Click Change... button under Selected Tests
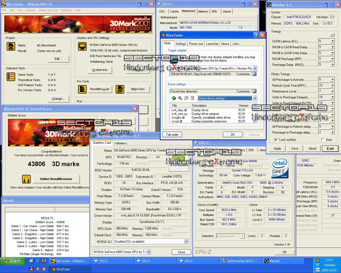This screenshot has height=273, width=341. tap(58, 99)
